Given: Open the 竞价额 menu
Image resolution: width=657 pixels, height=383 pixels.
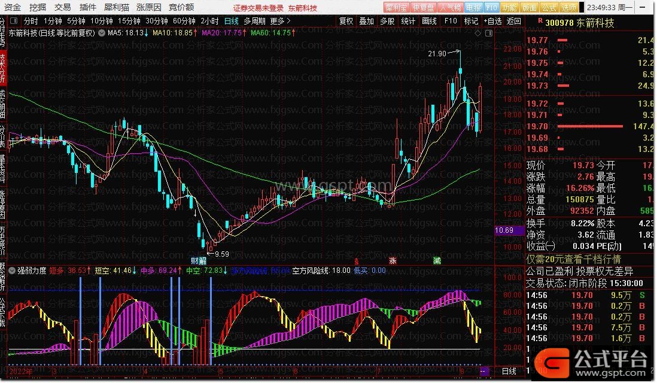Looking at the screenshot, I should [181, 7].
